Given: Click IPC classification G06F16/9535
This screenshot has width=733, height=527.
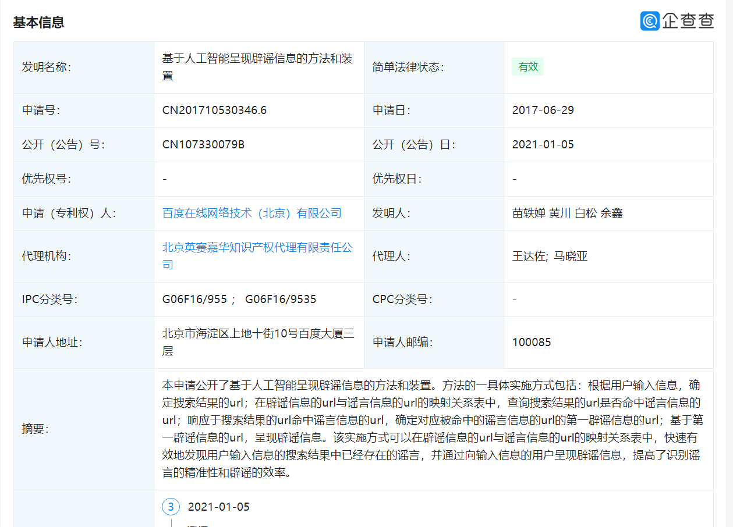Looking at the screenshot, I should tap(281, 299).
